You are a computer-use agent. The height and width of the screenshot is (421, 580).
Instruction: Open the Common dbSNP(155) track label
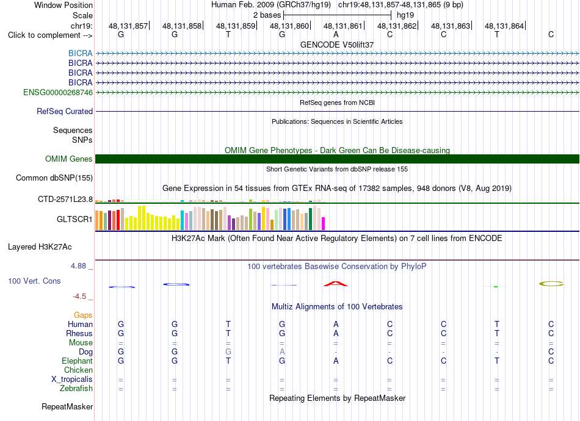click(x=54, y=178)
